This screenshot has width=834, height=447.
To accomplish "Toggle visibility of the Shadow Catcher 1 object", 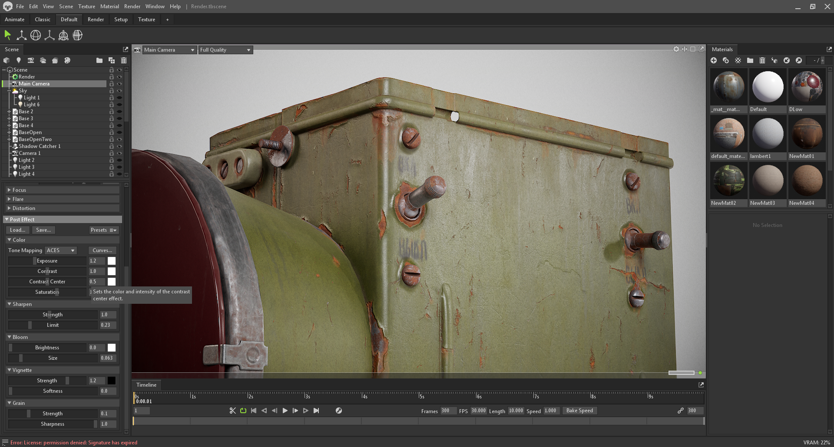I will (x=119, y=146).
